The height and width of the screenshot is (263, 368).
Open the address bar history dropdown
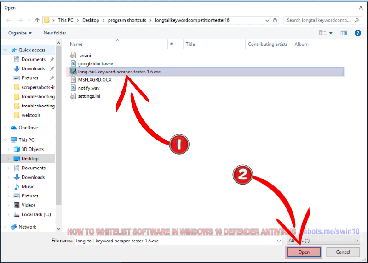(x=267, y=20)
